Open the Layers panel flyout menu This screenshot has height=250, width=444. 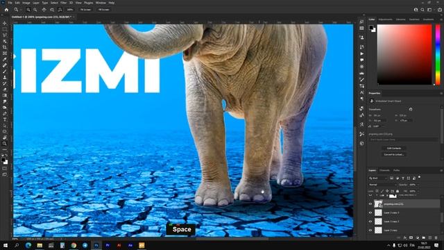point(441,170)
